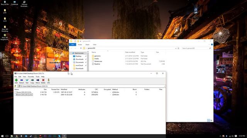
Task: Open the Edit menu in 7-Zip
Action: click(20, 77)
